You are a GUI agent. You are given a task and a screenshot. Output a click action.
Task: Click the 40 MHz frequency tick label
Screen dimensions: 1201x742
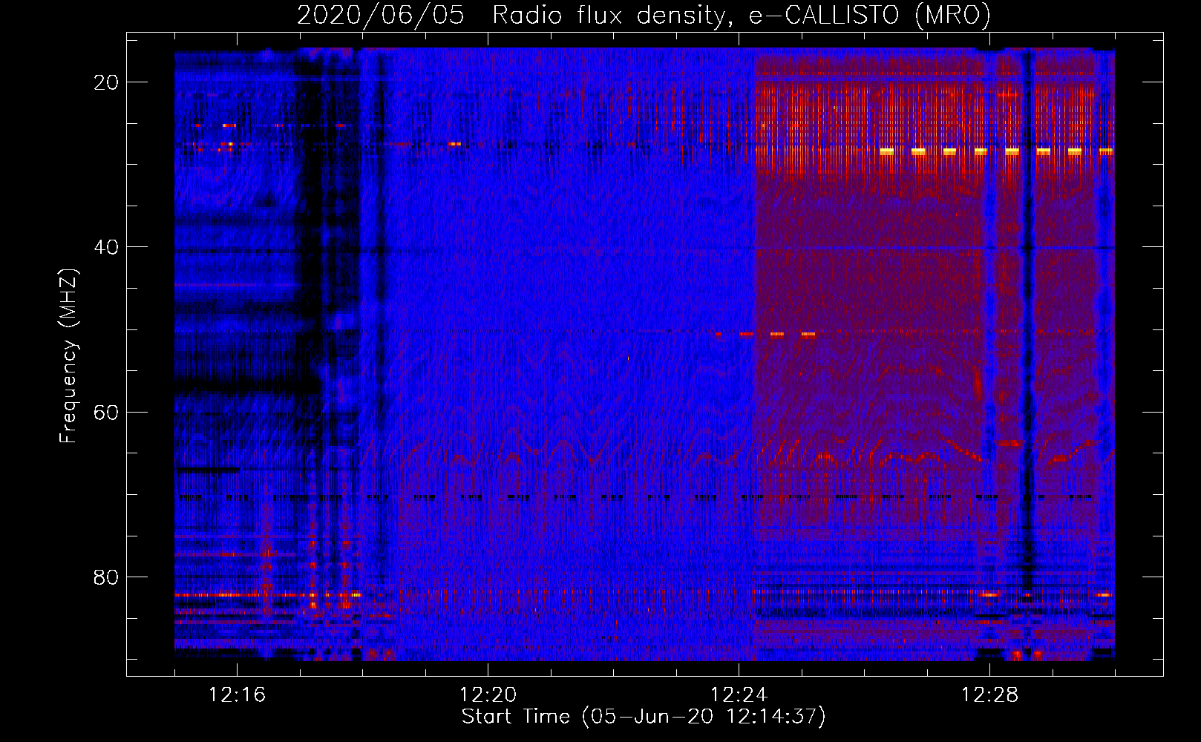[106, 247]
